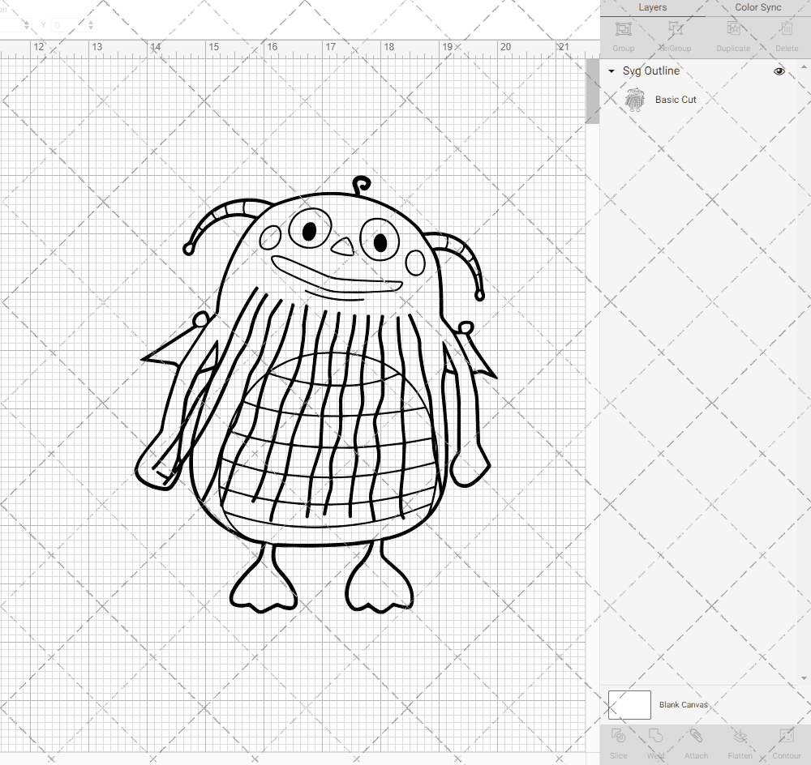Click the Y position stepper arrows
This screenshot has height=765, width=811.
coord(91,25)
